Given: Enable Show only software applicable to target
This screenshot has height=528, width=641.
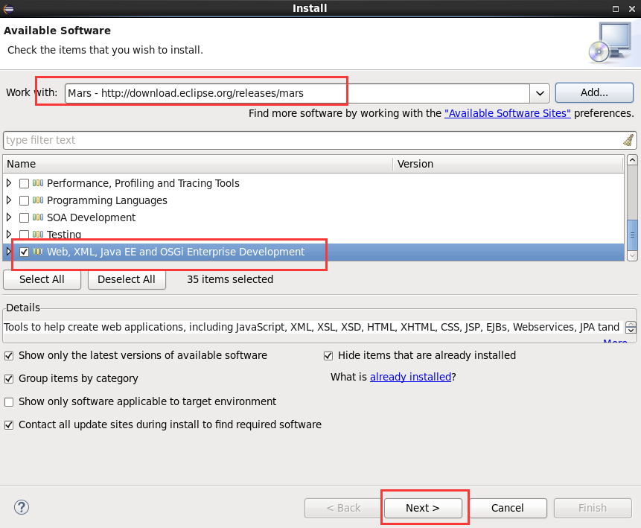Looking at the screenshot, I should (x=9, y=401).
